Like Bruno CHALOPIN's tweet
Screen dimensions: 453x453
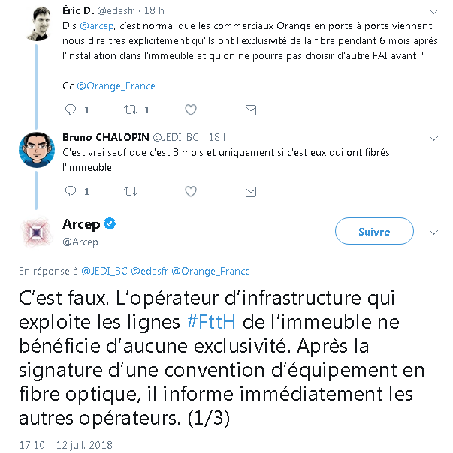(191, 191)
